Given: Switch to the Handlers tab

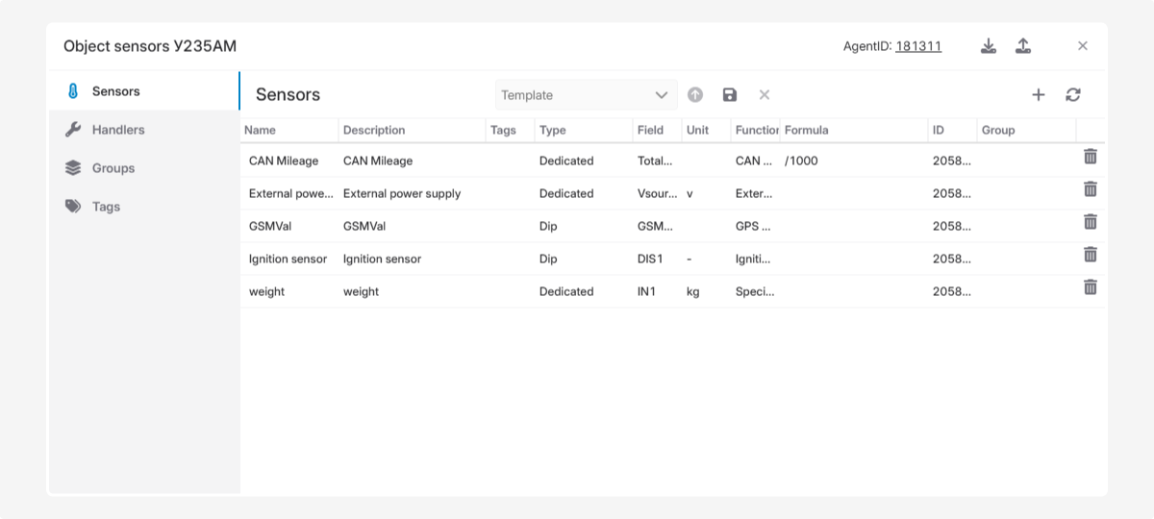Looking at the screenshot, I should 117,130.
